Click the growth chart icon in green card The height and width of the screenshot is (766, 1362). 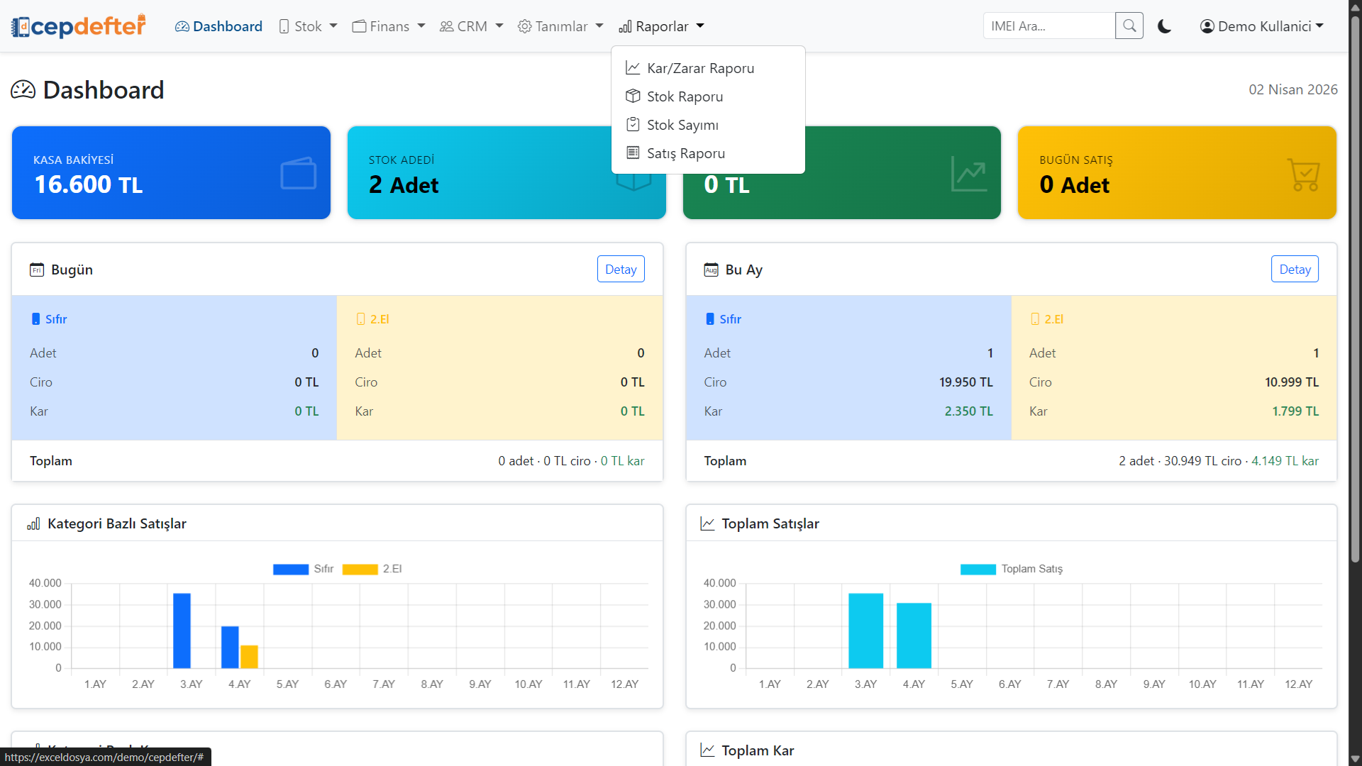tap(968, 174)
